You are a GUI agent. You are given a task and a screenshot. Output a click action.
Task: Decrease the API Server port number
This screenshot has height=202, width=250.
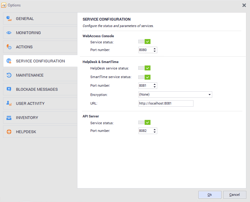154,132
